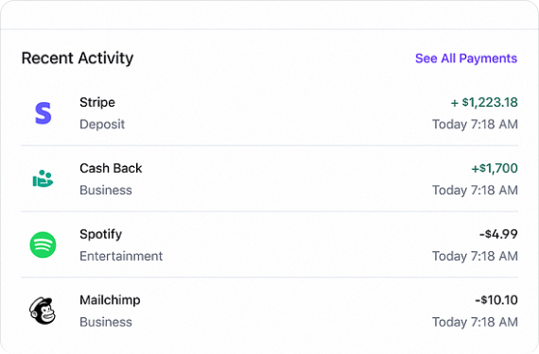Click the Mailchimp timestamp Today 7:18 AM
539x354 pixels.
click(x=475, y=322)
